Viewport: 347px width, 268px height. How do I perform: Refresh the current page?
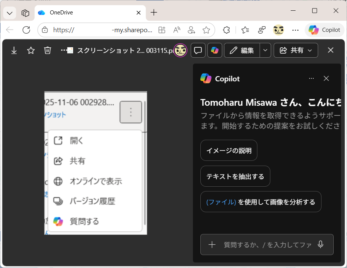click(26, 30)
